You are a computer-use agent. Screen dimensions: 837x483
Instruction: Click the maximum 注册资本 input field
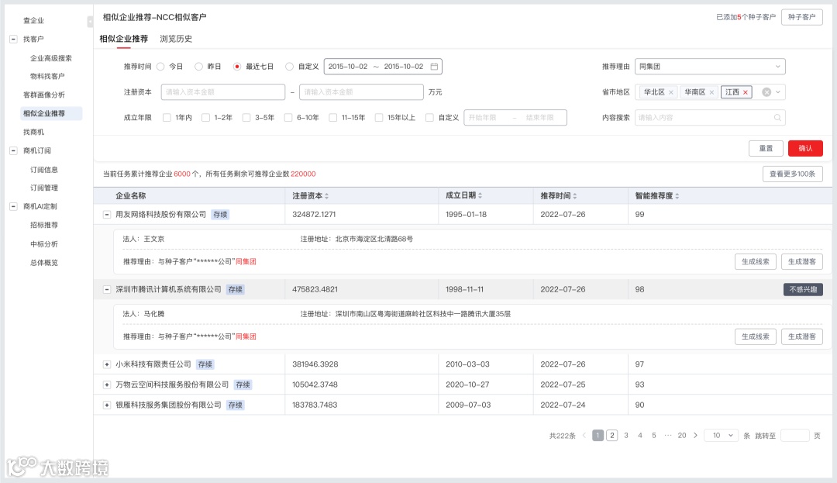pos(361,92)
